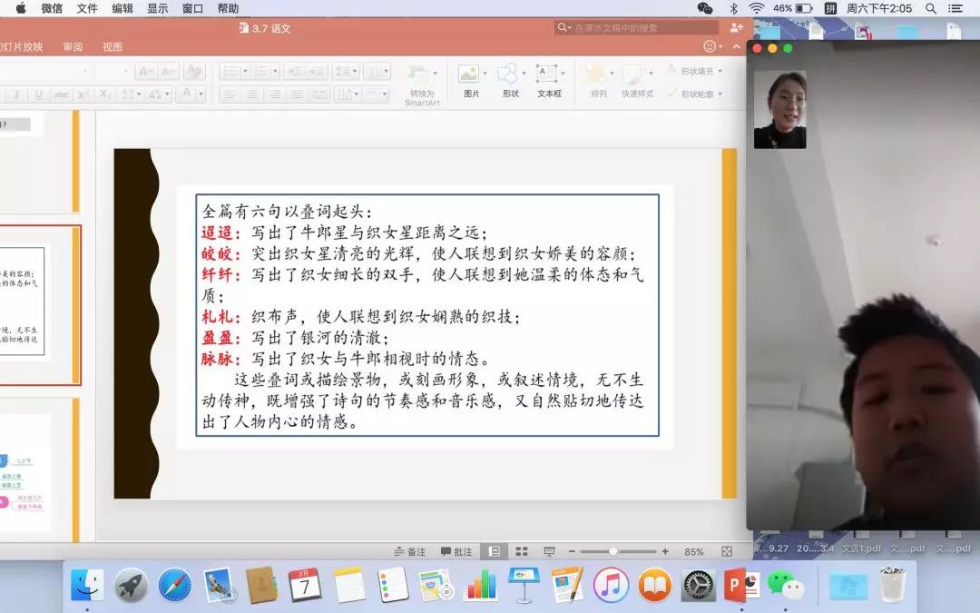Open PowerPoint from the Dock
The width and height of the screenshot is (980, 613).
pos(740,585)
